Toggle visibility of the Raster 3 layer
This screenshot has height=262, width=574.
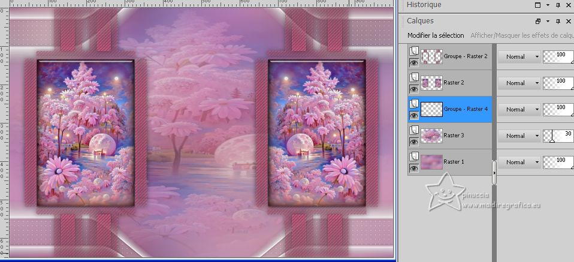coord(413,142)
